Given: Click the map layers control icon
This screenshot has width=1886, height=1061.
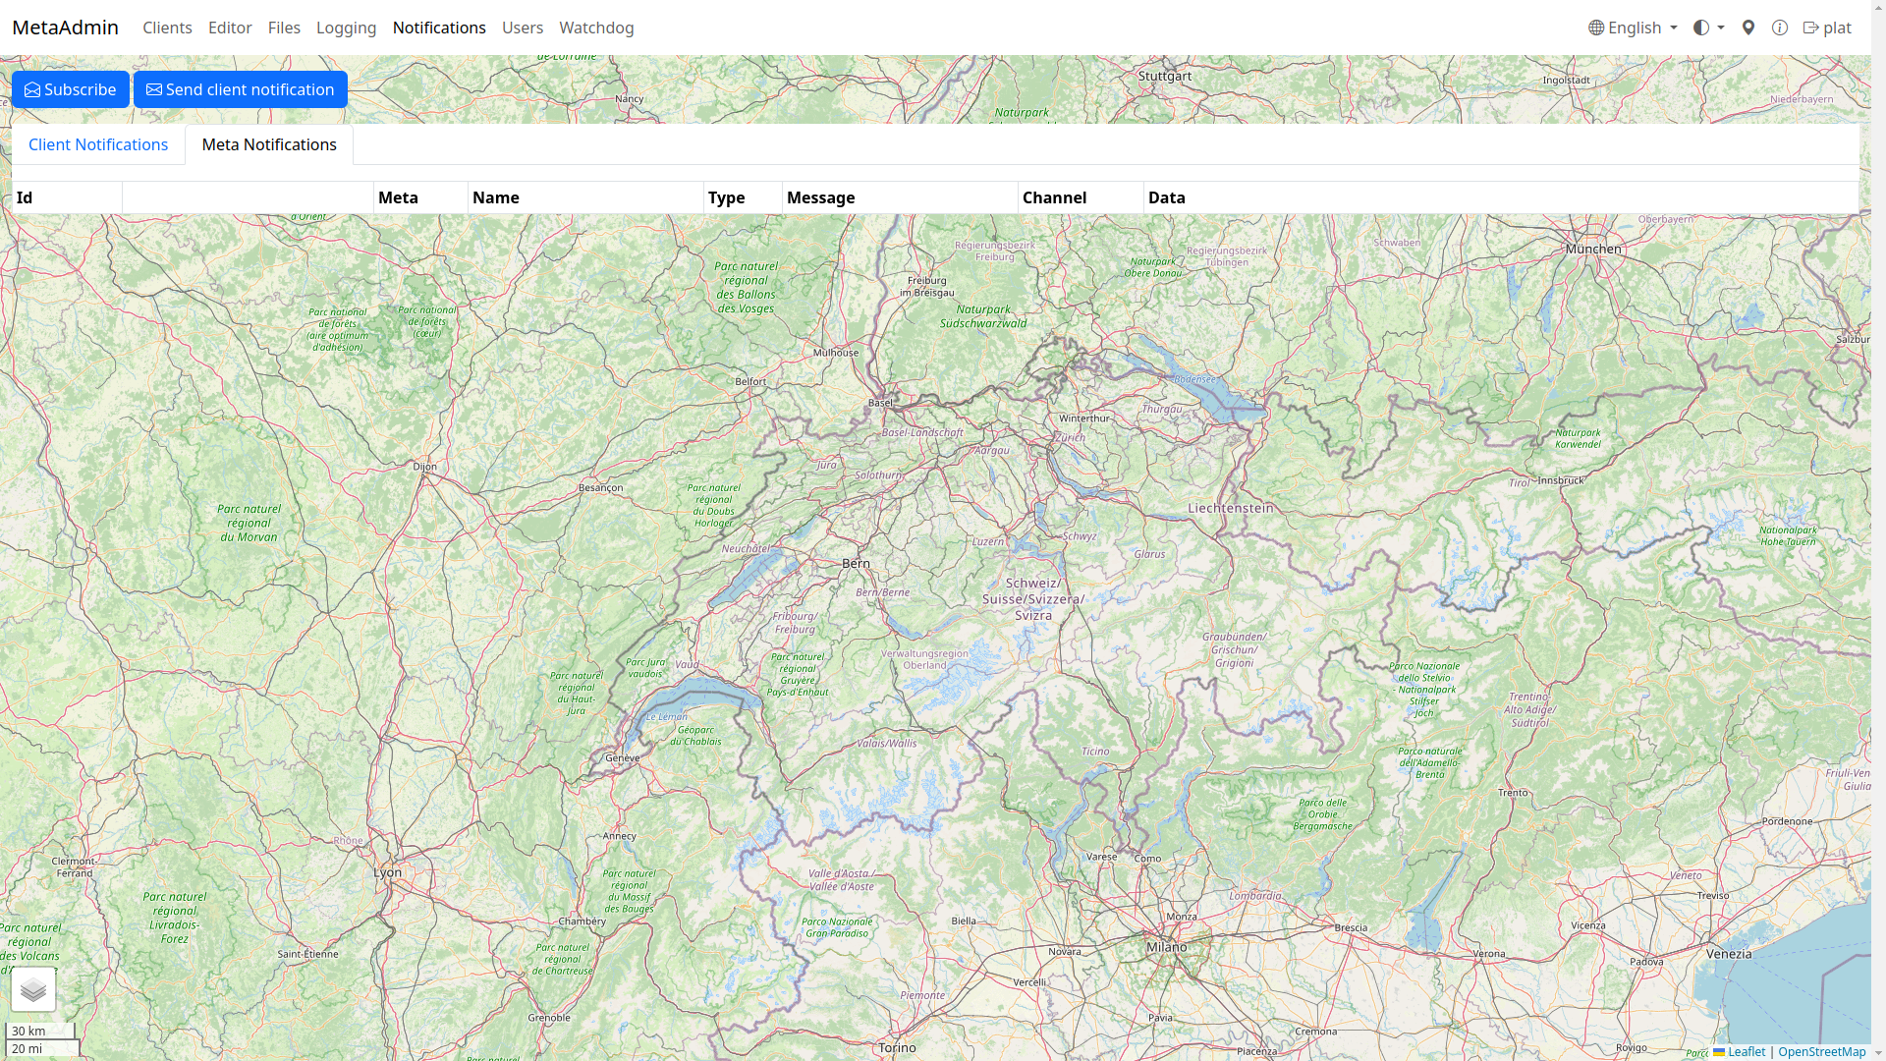Looking at the screenshot, I should pyautogui.click(x=33, y=989).
